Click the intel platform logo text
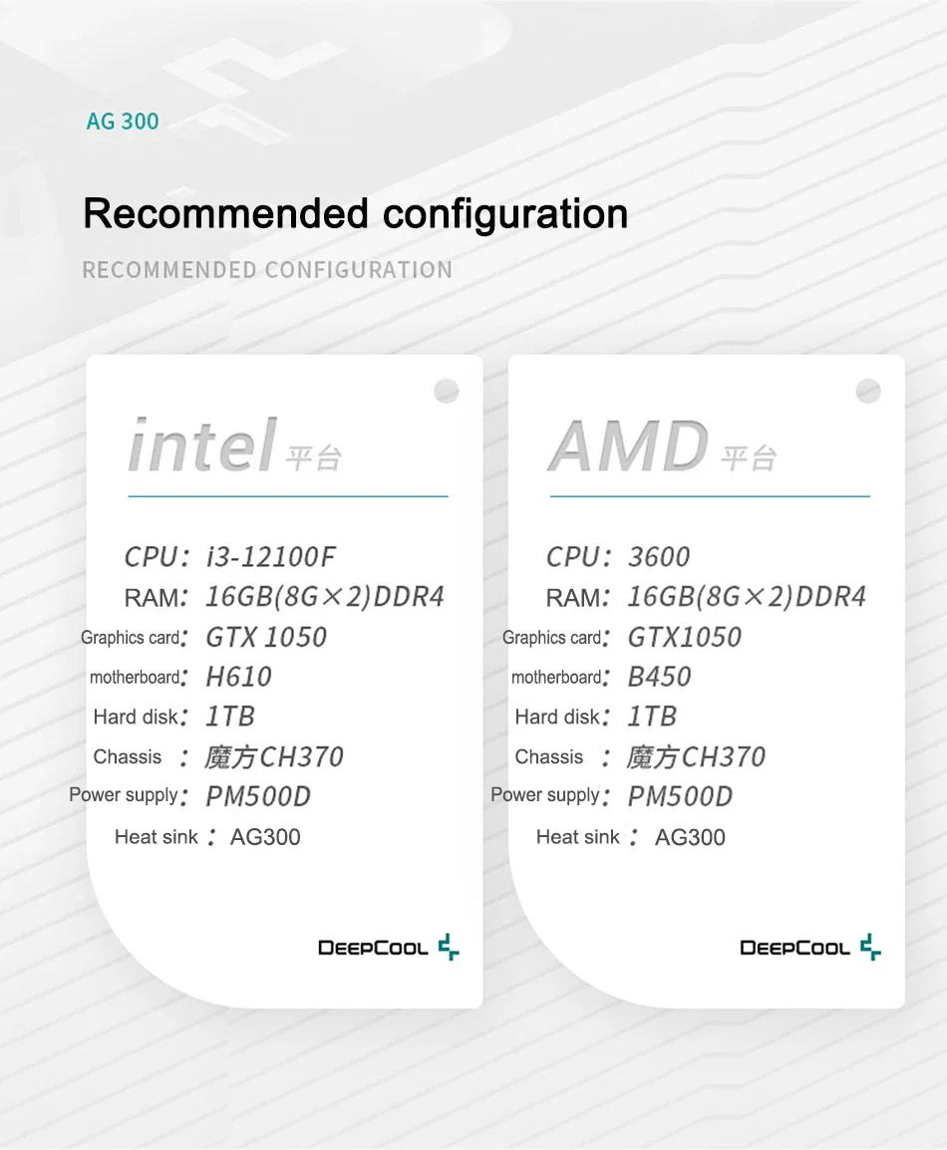947x1150 pixels. point(201,445)
